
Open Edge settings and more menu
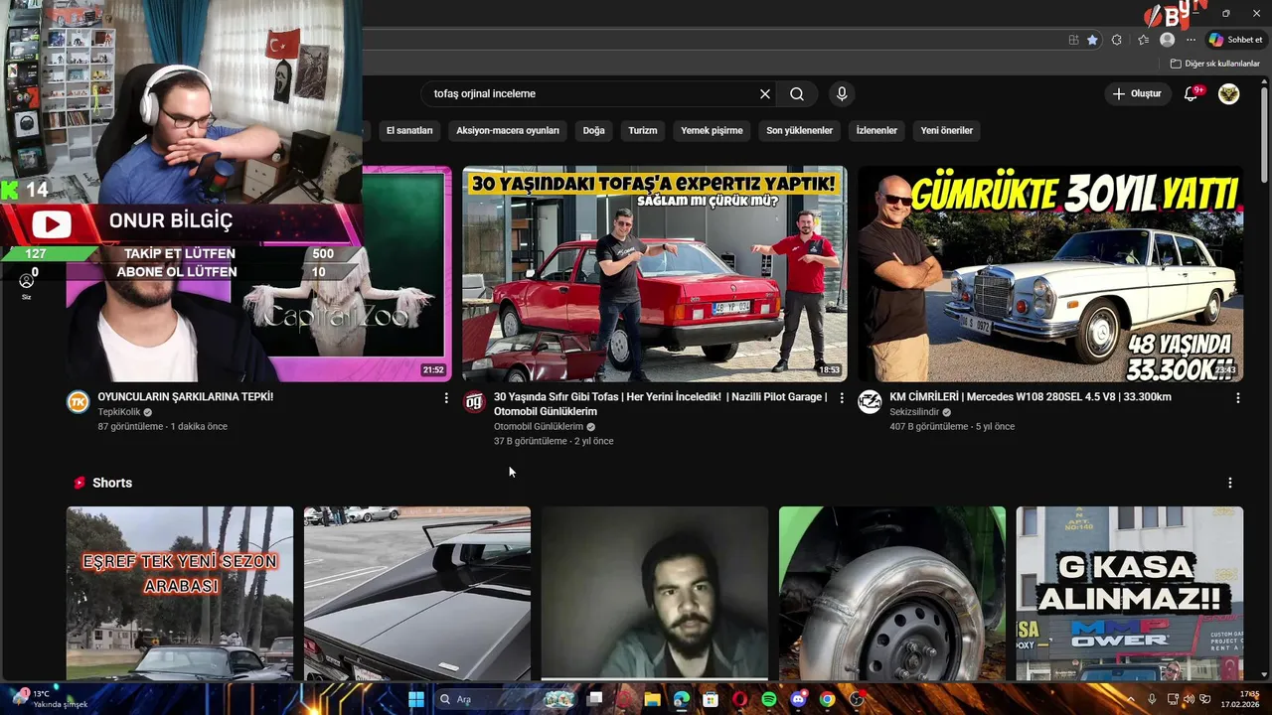[1191, 40]
